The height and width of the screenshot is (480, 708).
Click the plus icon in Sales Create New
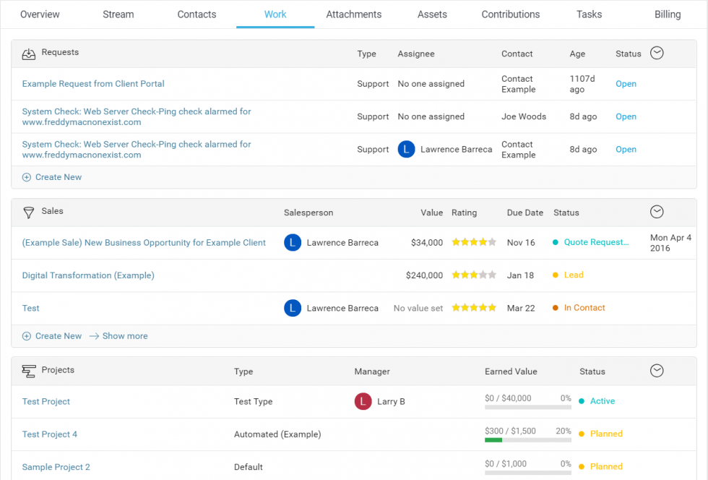pos(27,336)
